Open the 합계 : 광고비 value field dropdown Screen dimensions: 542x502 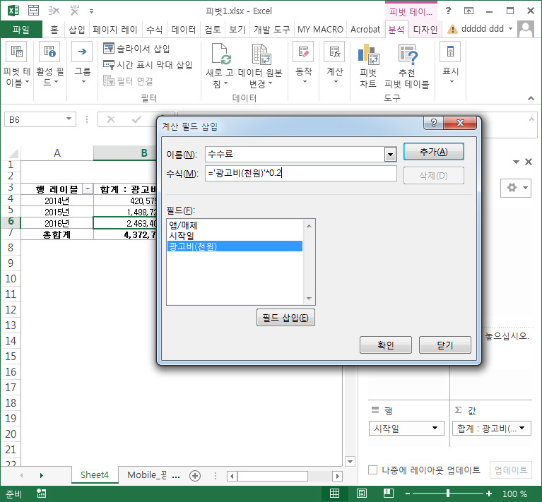click(x=522, y=428)
